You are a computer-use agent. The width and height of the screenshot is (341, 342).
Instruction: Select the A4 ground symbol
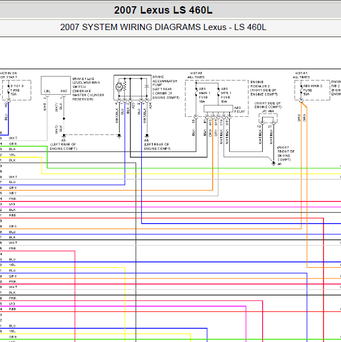pyautogui.click(x=147, y=136)
